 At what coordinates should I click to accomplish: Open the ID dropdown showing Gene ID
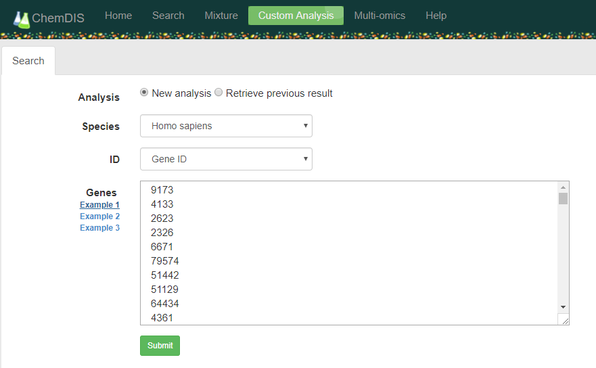(226, 159)
